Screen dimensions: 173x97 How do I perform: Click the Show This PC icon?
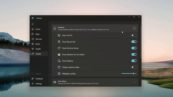point(59,35)
